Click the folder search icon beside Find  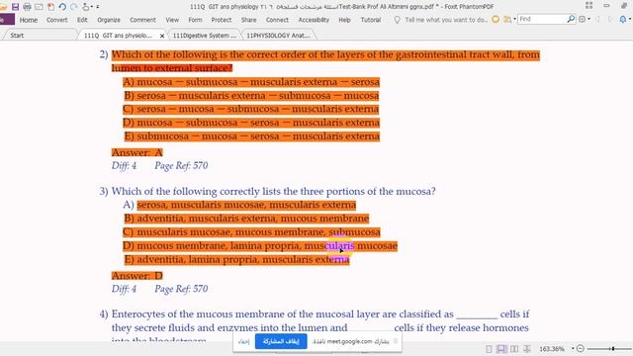pyautogui.click(x=507, y=20)
